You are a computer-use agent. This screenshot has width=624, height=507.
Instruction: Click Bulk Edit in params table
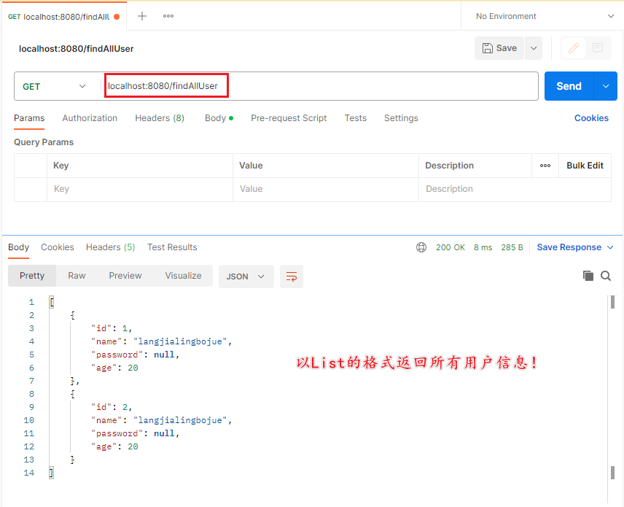click(x=585, y=166)
